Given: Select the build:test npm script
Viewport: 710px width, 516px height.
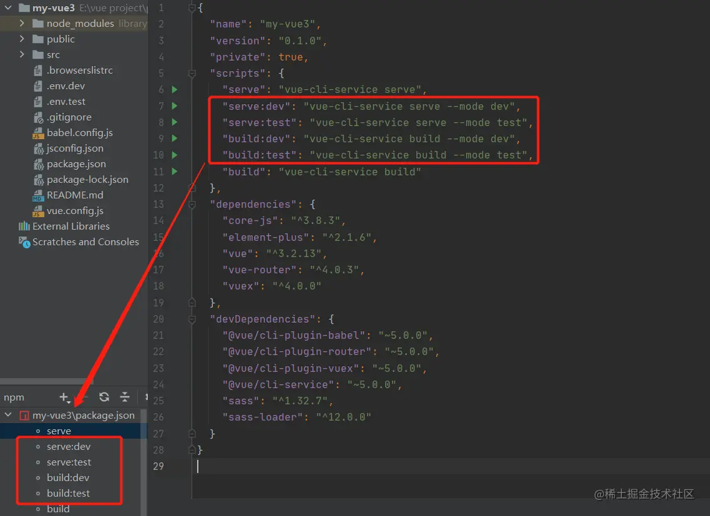Looking at the screenshot, I should [69, 494].
